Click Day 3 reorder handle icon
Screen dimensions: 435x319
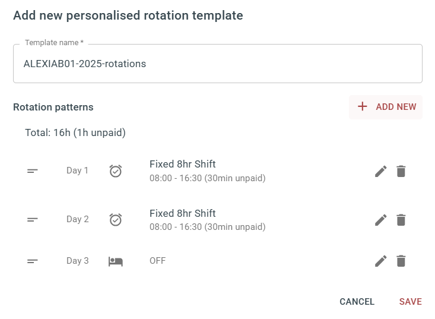32,261
